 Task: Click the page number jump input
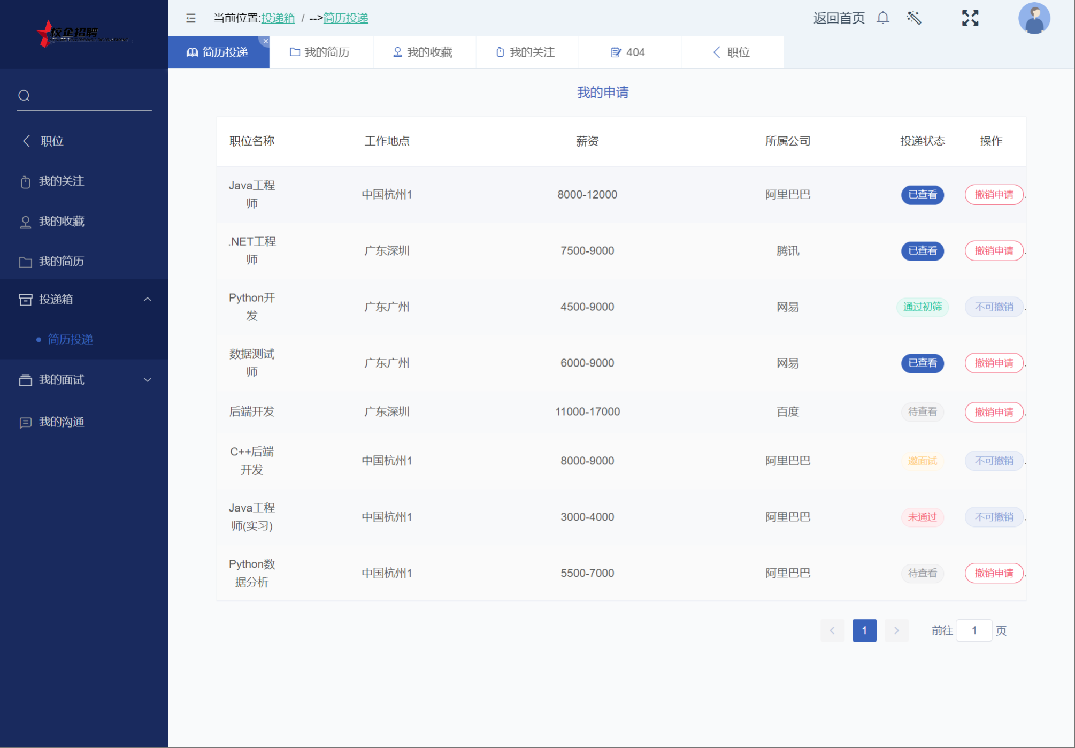974,630
